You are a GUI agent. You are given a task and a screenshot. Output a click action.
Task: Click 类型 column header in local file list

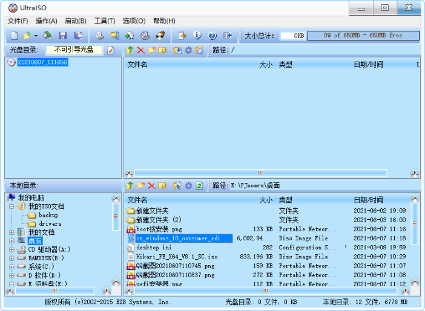286,200
